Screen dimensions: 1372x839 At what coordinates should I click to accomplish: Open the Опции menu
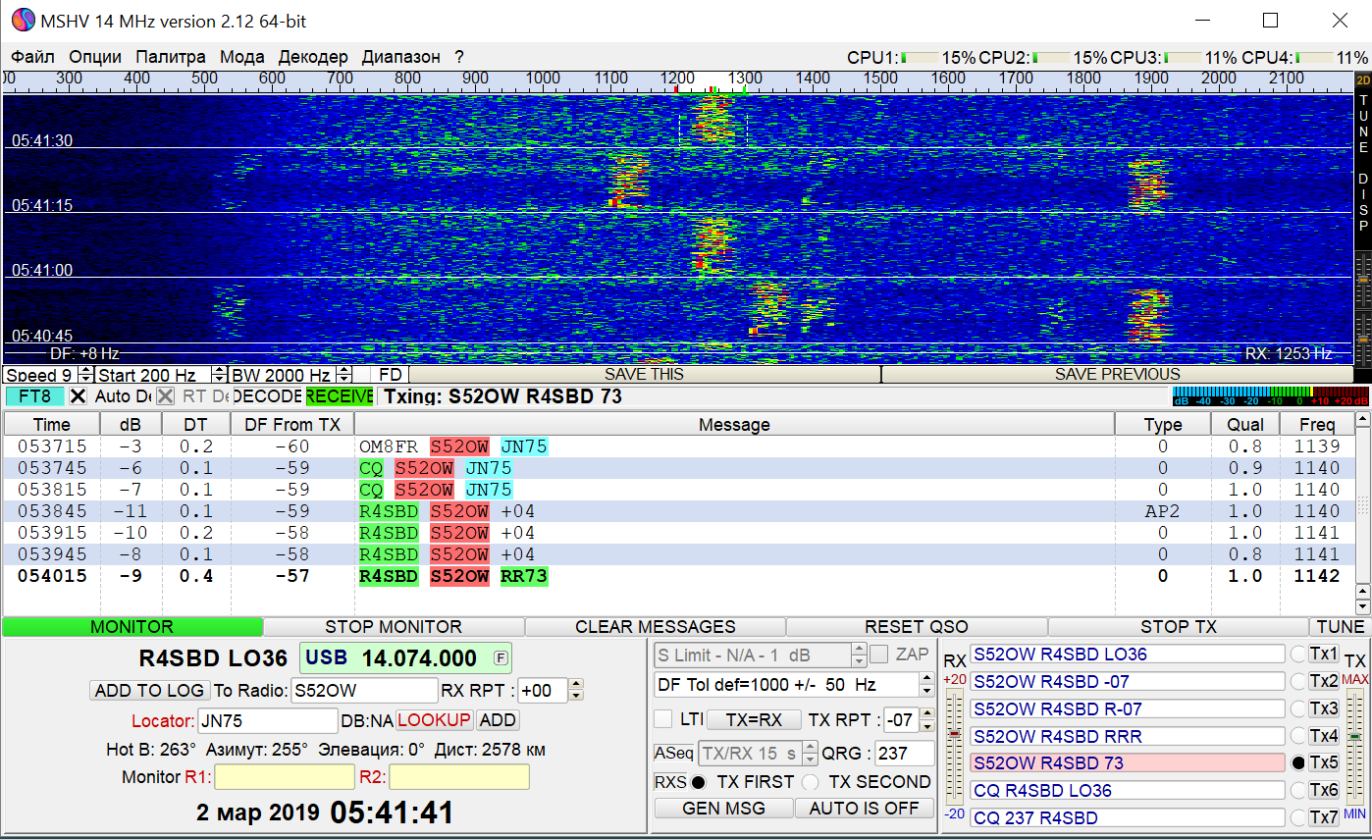[95, 57]
